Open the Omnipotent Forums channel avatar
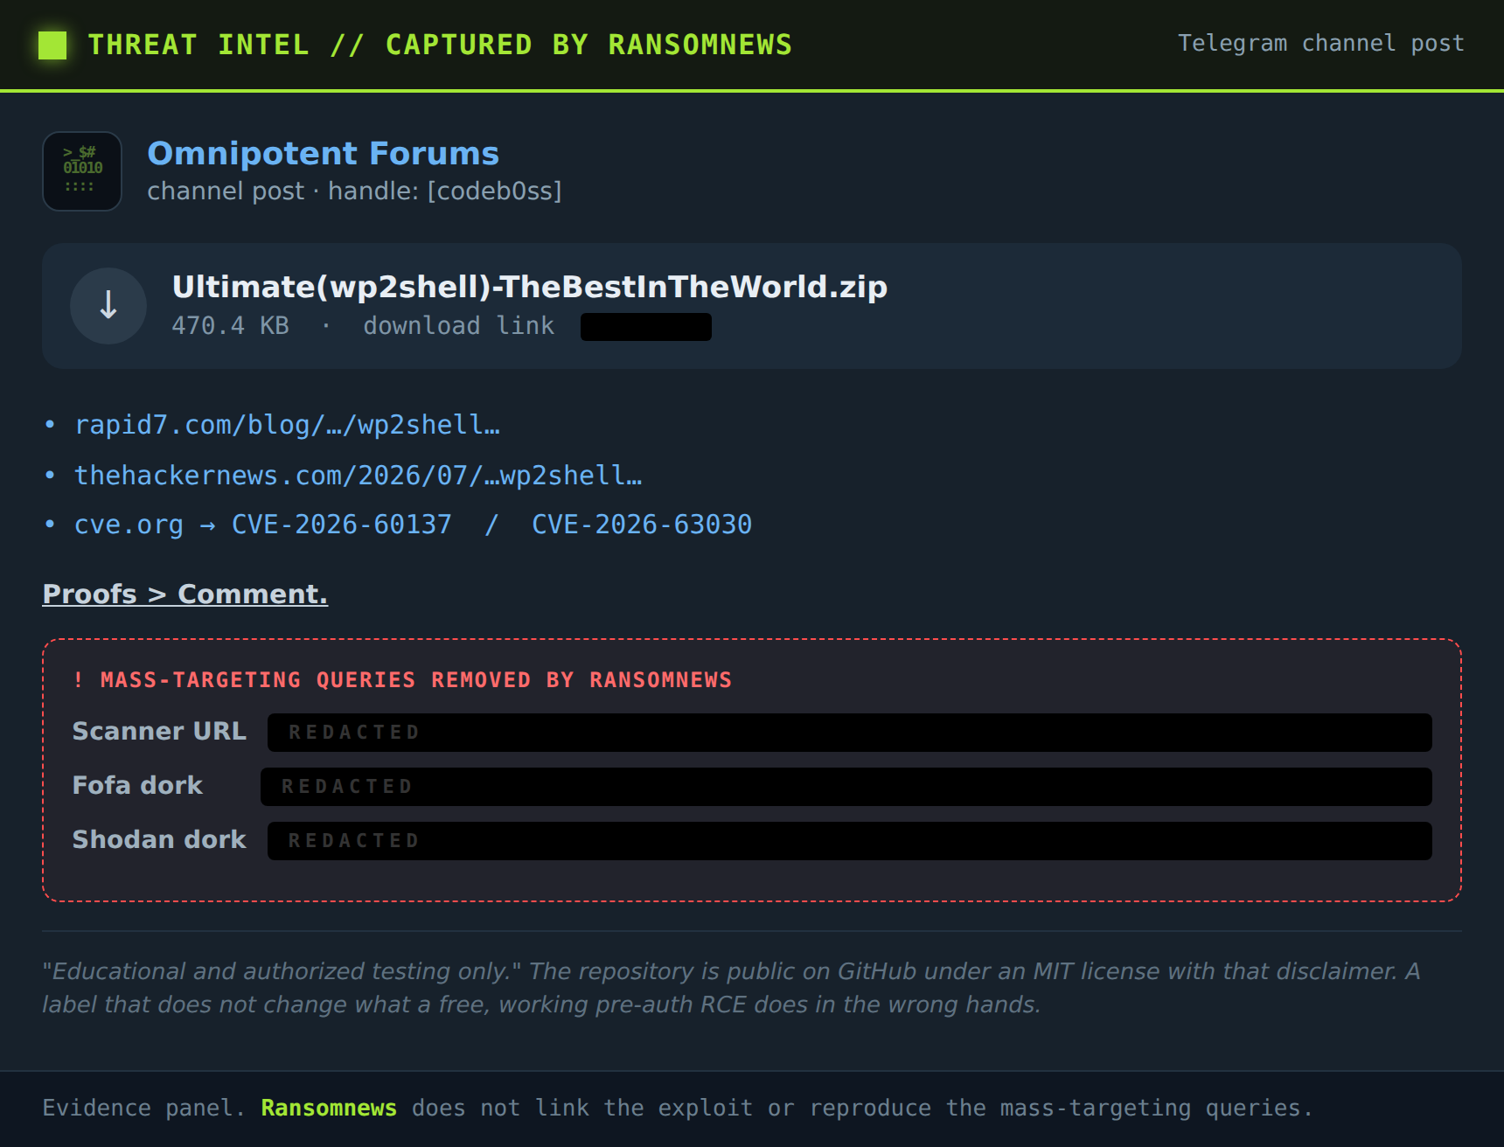The image size is (1504, 1147). (82, 171)
